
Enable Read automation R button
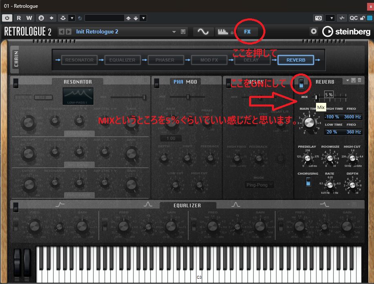click(19, 18)
